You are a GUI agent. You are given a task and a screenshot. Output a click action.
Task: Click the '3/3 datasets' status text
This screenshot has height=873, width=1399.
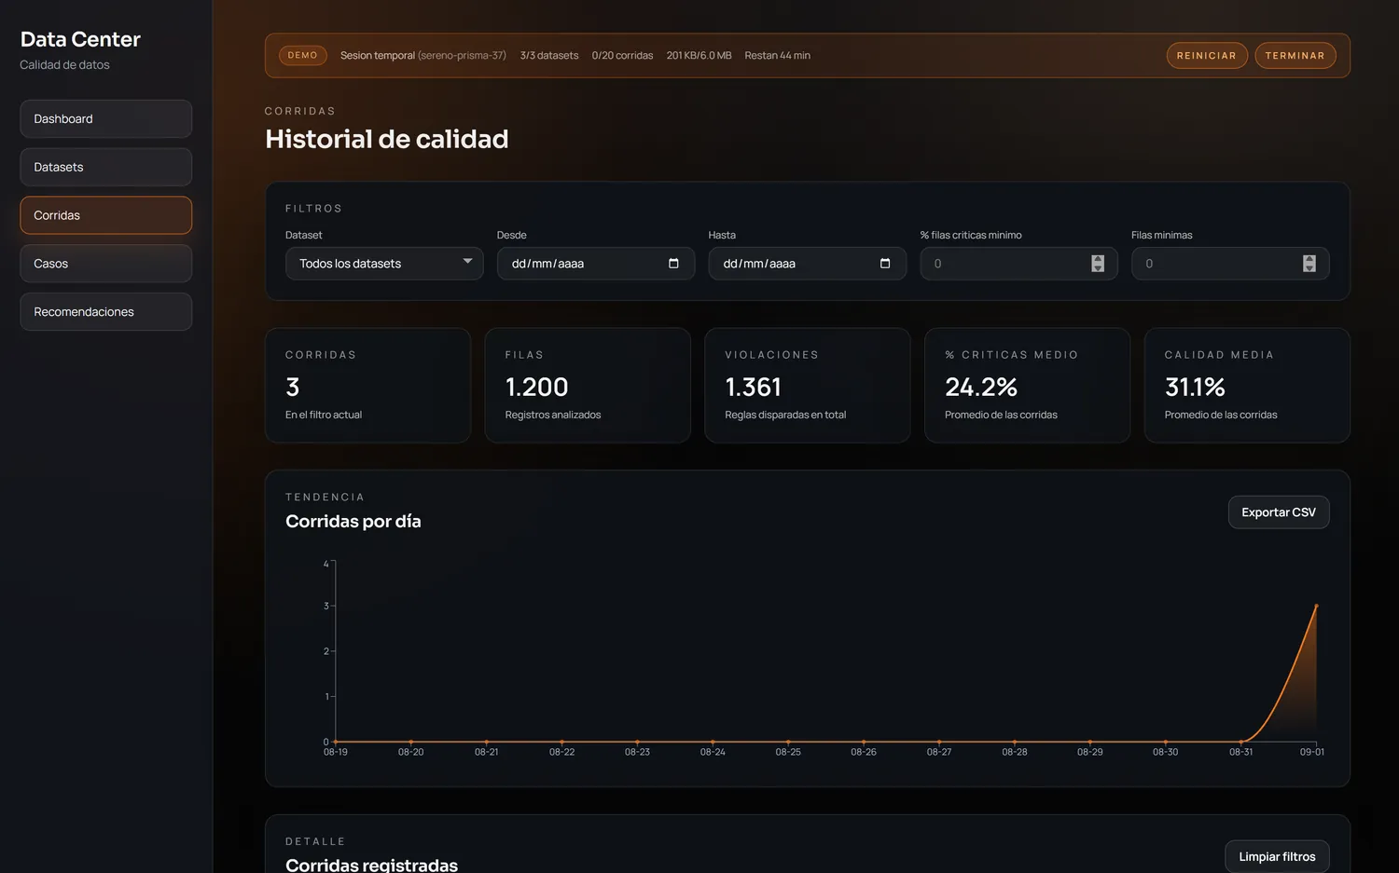549,56
